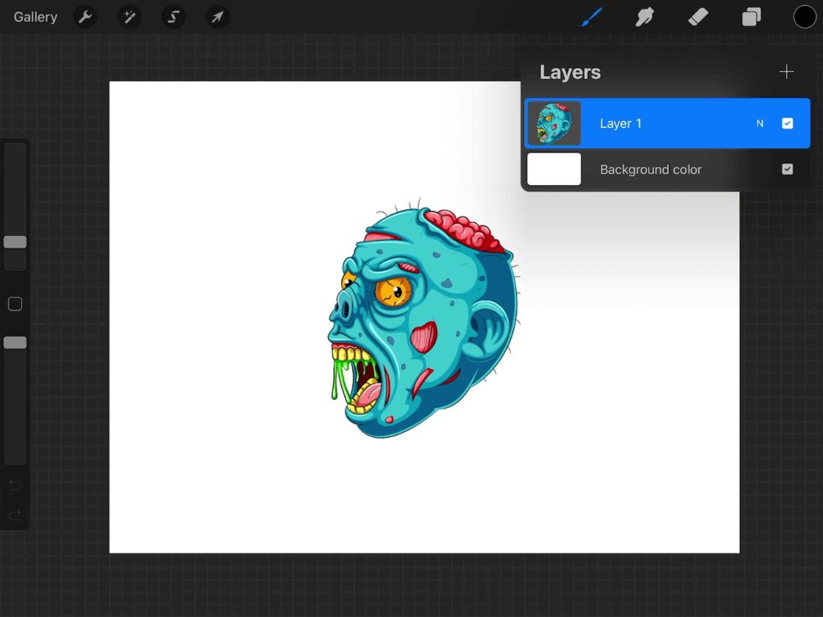Add a new layer with plus
Screen dimensions: 823x617
786,72
